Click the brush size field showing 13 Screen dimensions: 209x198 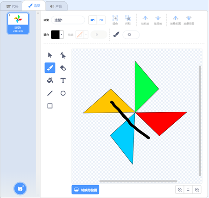(x=131, y=35)
